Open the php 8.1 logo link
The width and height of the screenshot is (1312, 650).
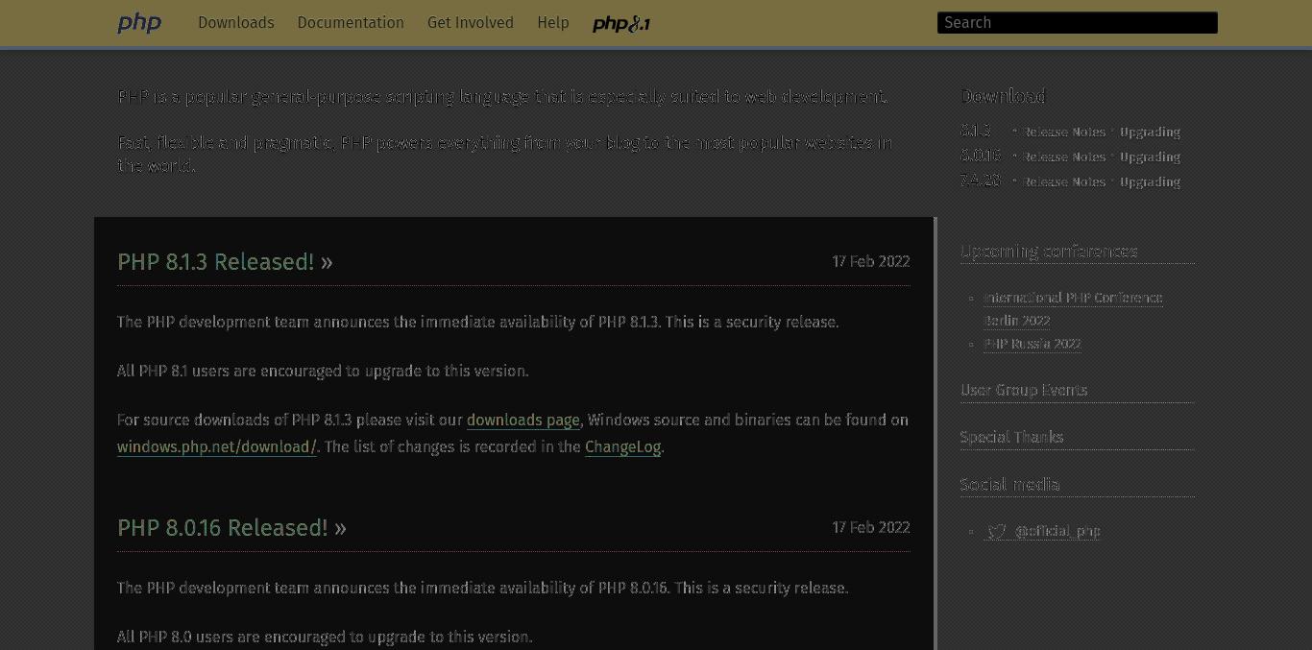pyautogui.click(x=621, y=23)
